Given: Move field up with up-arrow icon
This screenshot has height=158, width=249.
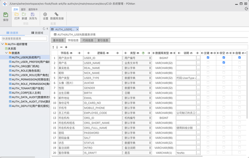Looking at the screenshot, I should [53, 47].
